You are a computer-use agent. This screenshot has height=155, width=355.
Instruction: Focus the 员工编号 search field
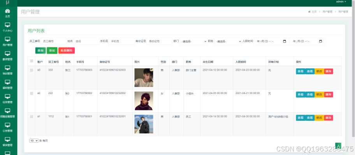(x=54, y=41)
